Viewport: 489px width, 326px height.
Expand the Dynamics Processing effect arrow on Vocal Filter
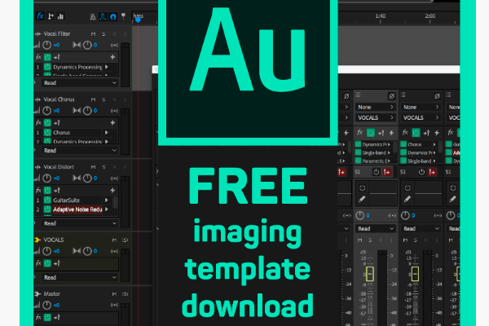pyautogui.click(x=107, y=67)
